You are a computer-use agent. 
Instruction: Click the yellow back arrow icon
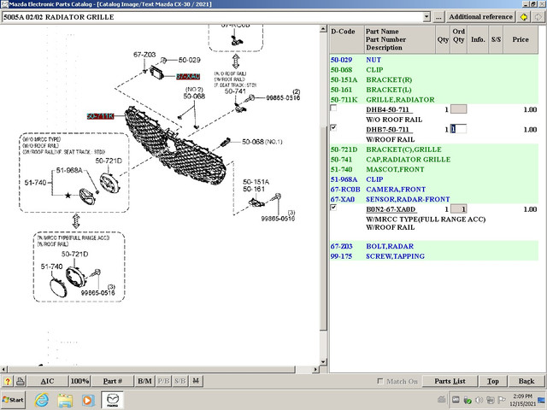pos(523,17)
